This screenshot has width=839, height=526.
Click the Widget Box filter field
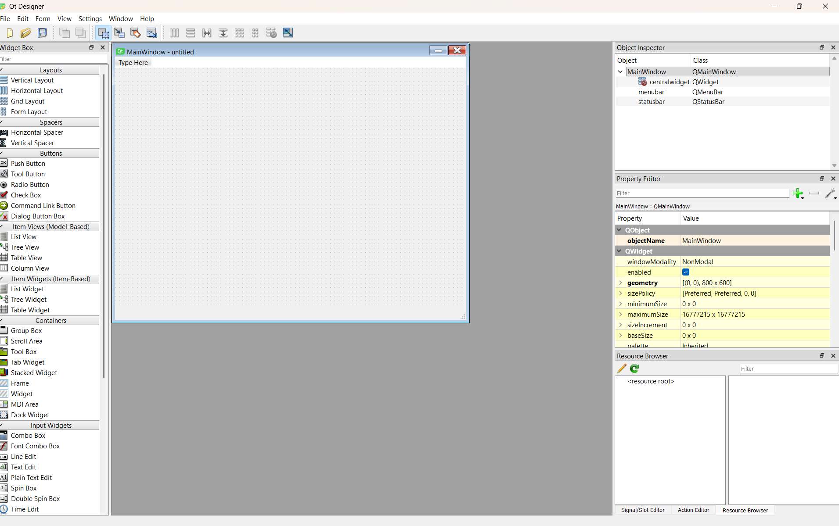pyautogui.click(x=54, y=59)
